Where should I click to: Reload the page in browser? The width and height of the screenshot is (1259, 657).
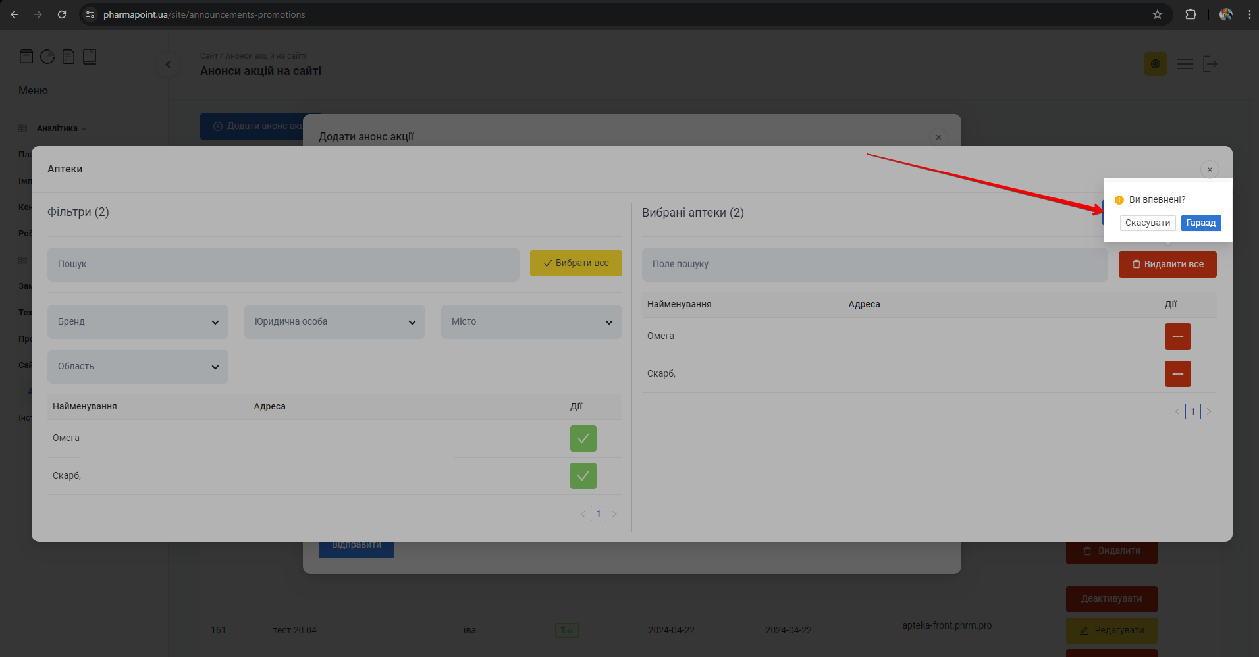pos(62,14)
